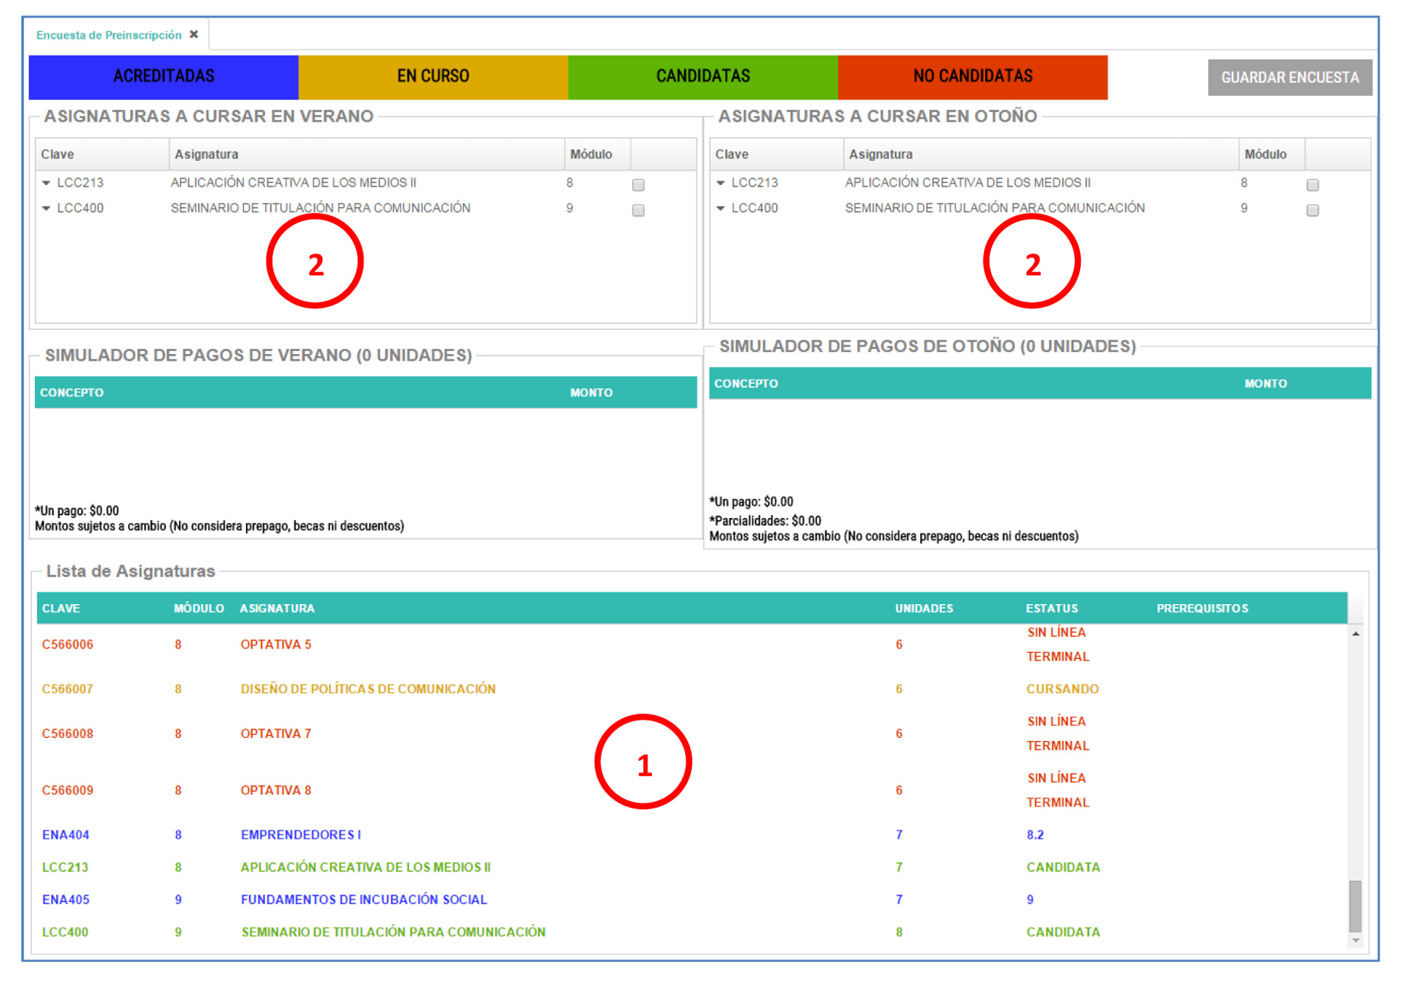Click the yellow EN CURSO legend block
This screenshot has width=1407, height=981.
(x=433, y=77)
